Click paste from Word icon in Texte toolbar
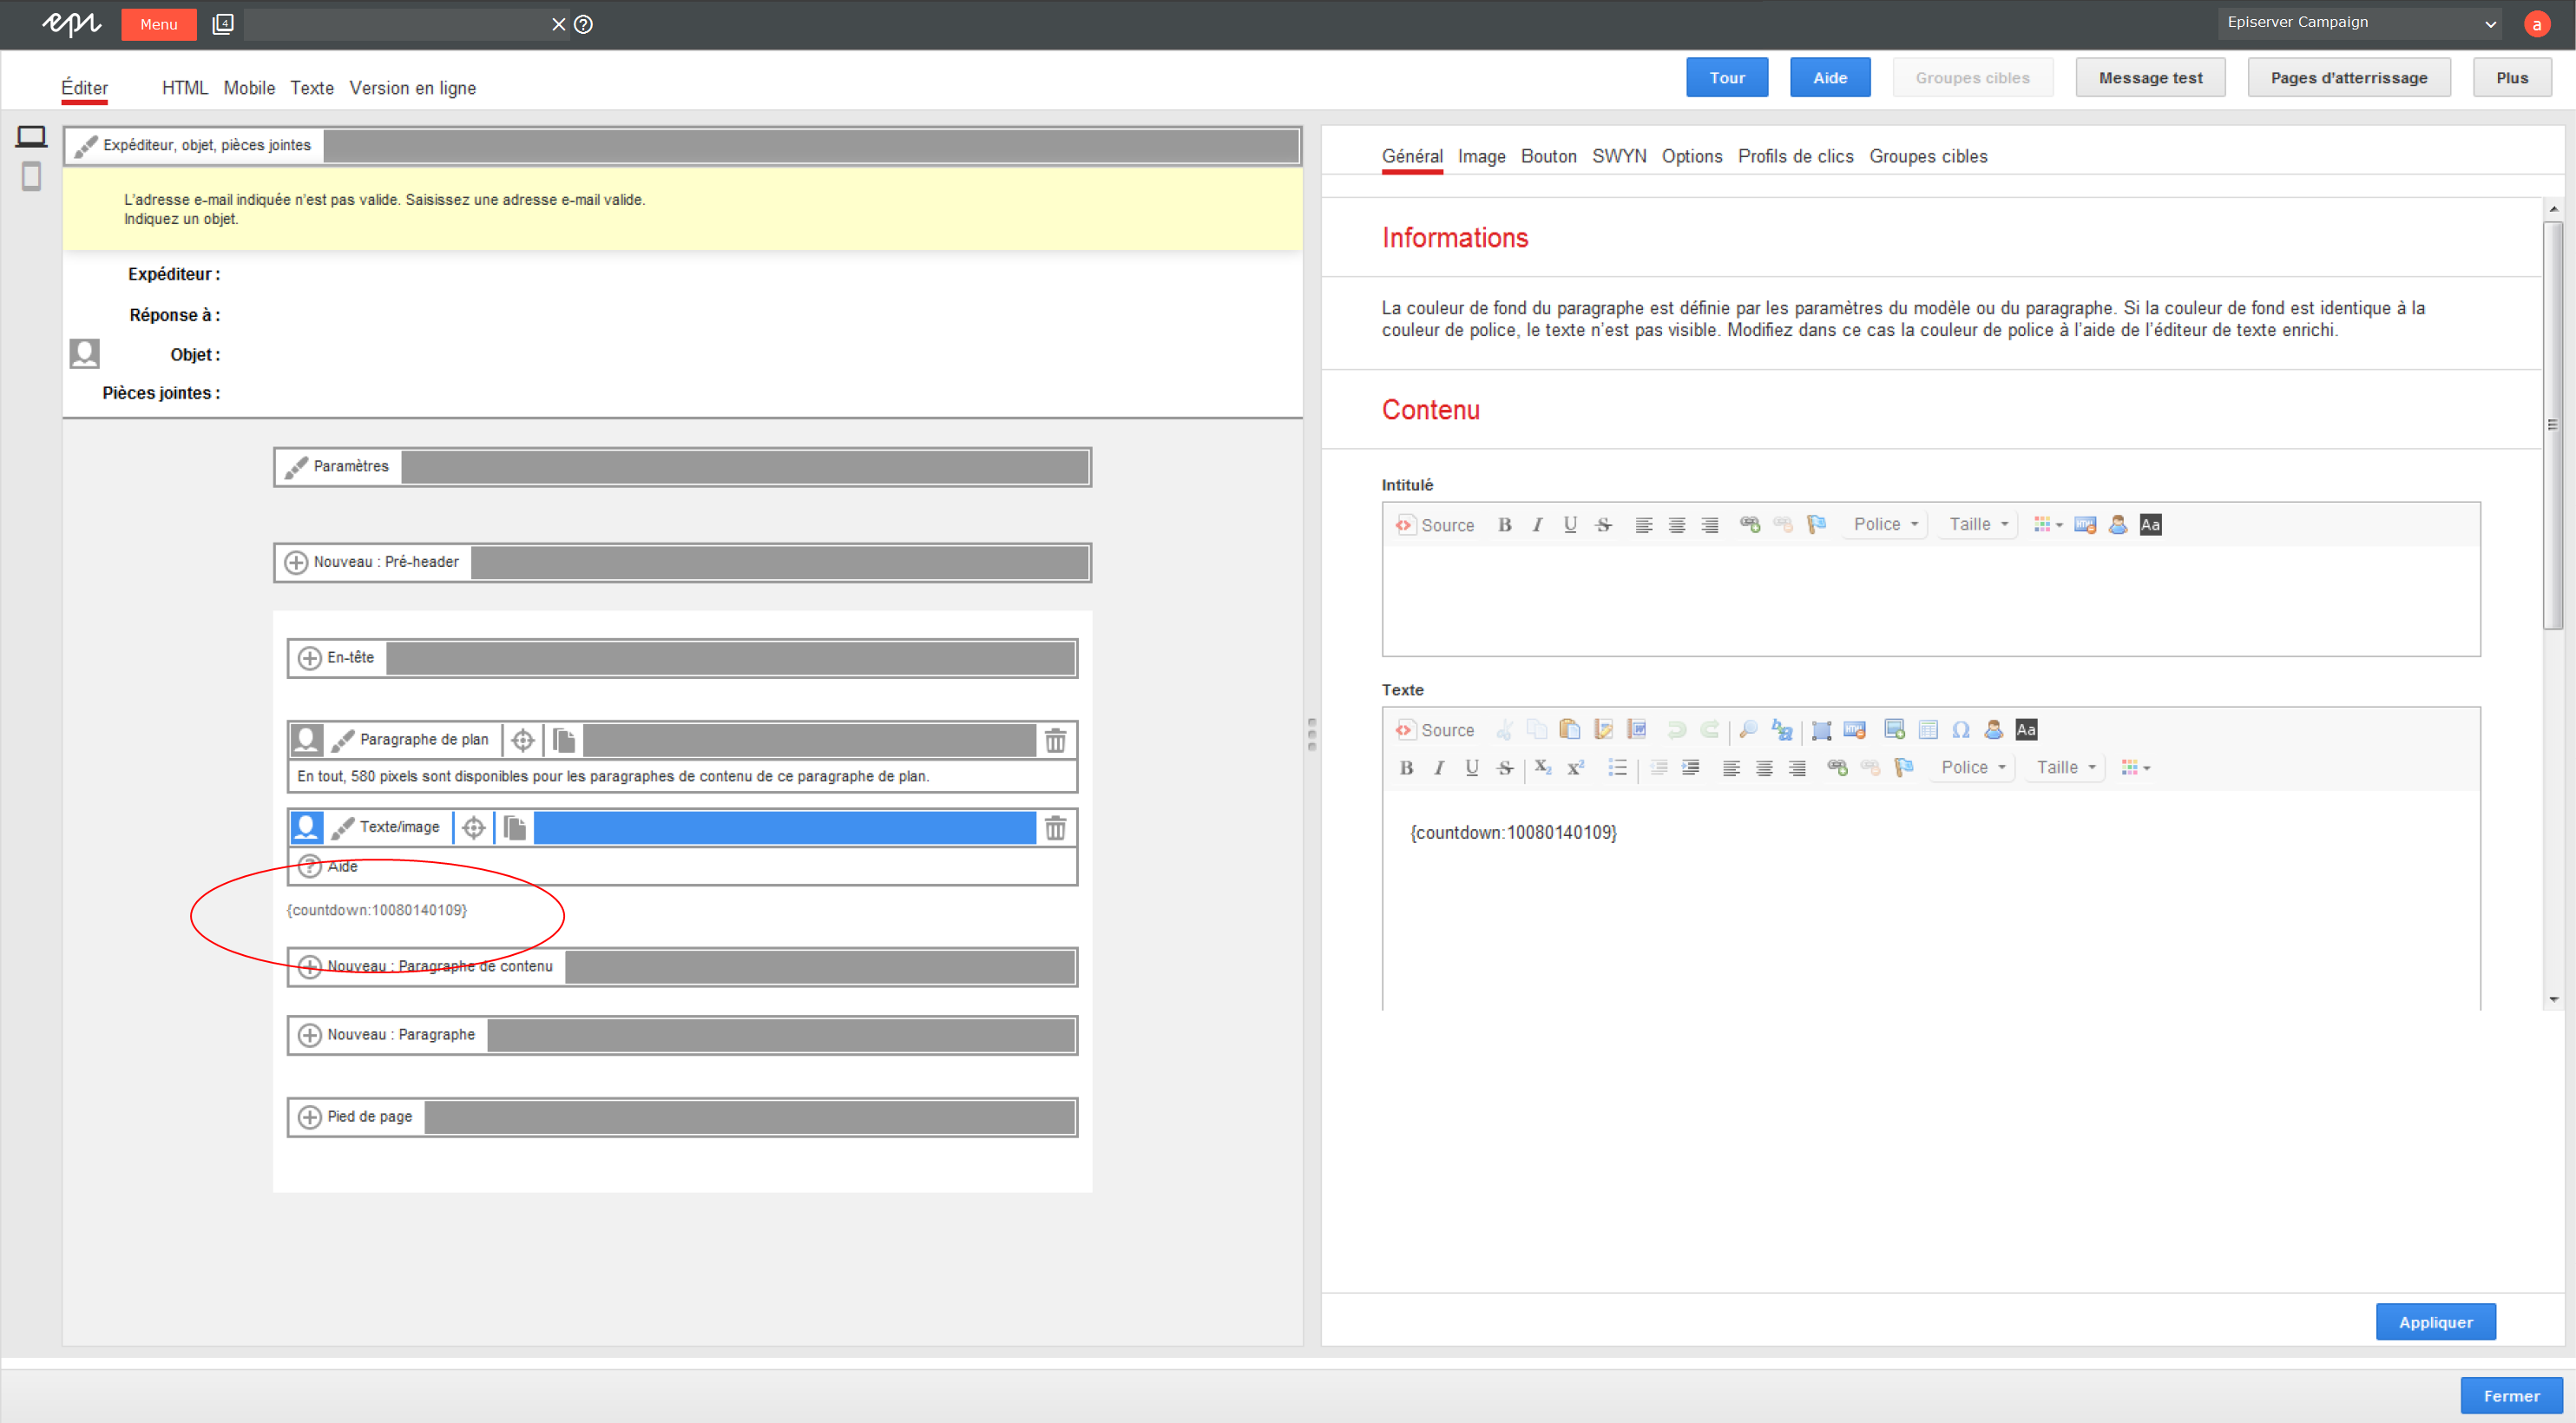Image resolution: width=2576 pixels, height=1423 pixels. coord(1637,730)
